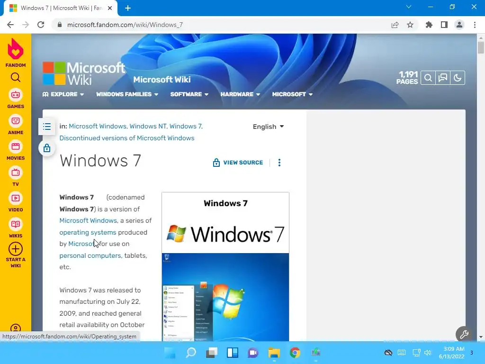485x364 pixels.
Task: Follow the personal computers link
Action: [90, 255]
